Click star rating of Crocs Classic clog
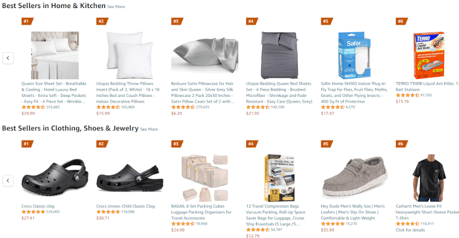 (x=33, y=212)
